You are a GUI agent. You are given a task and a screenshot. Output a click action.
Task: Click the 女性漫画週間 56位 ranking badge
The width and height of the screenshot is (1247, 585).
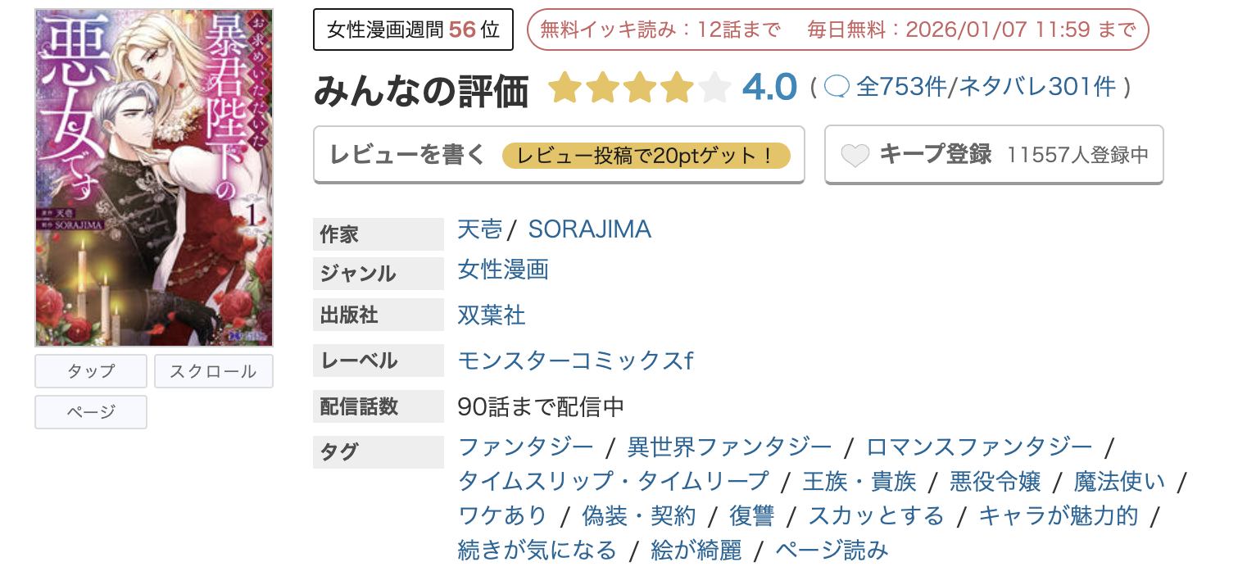click(x=412, y=28)
